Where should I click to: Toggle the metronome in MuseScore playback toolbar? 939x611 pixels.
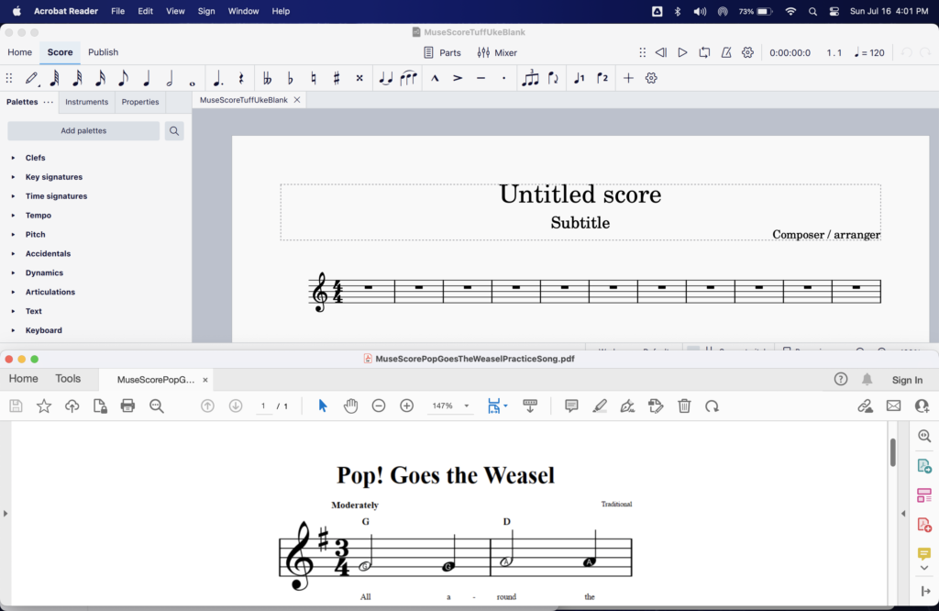tap(726, 53)
